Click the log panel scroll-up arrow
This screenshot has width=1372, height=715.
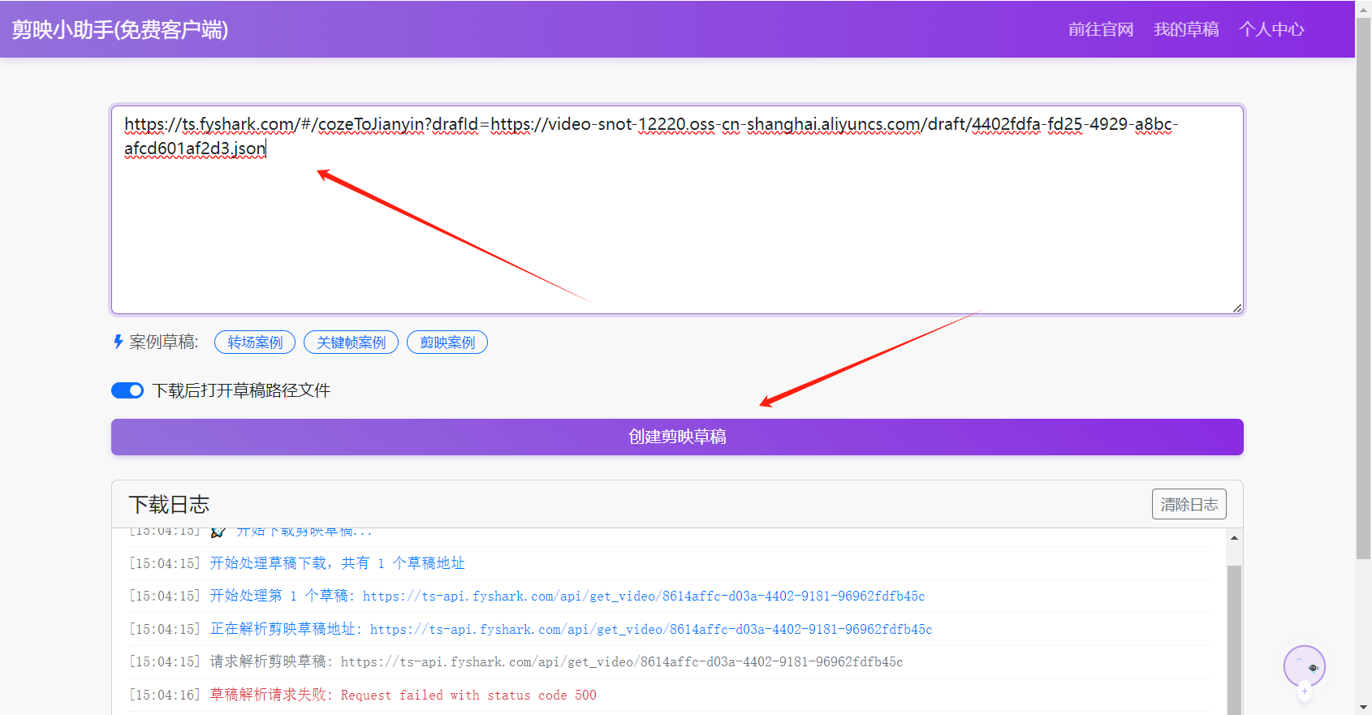(1234, 538)
